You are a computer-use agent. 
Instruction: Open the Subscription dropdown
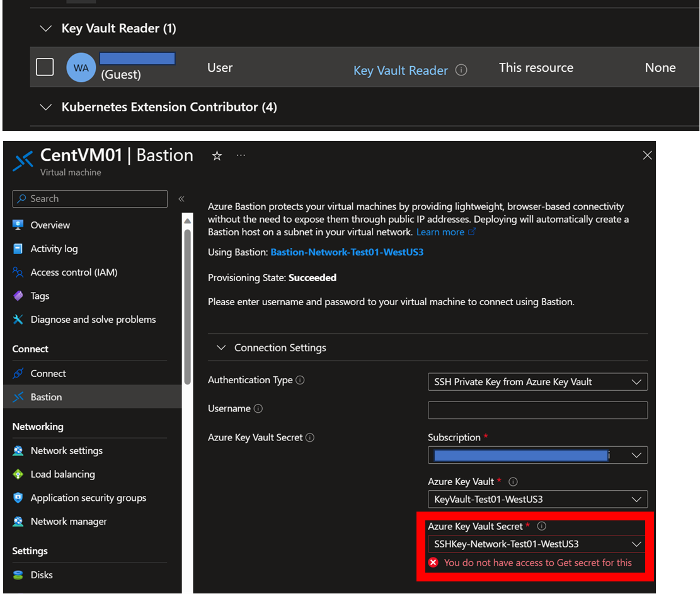click(537, 456)
